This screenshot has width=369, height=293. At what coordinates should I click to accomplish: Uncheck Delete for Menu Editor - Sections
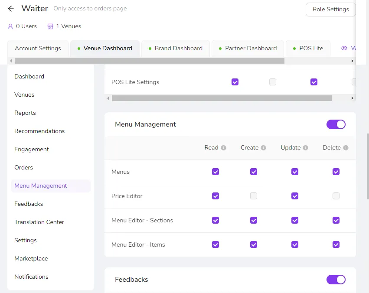pos(336,220)
